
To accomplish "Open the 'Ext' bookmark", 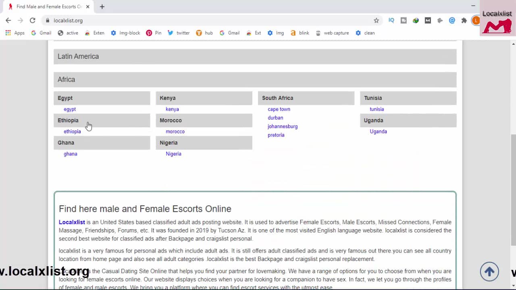I will tap(254, 33).
